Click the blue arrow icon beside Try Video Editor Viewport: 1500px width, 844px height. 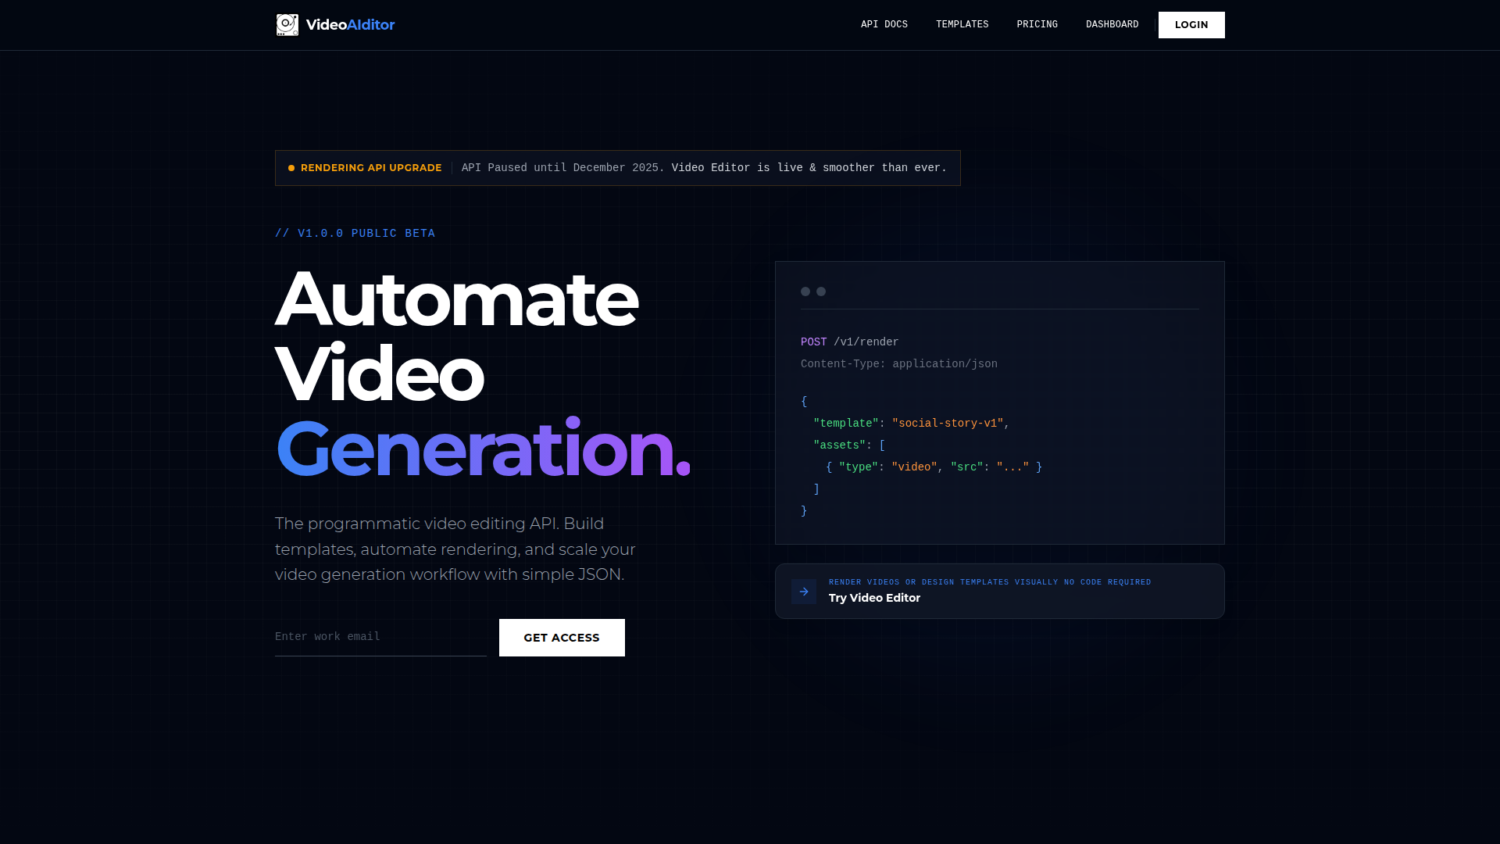click(x=804, y=592)
